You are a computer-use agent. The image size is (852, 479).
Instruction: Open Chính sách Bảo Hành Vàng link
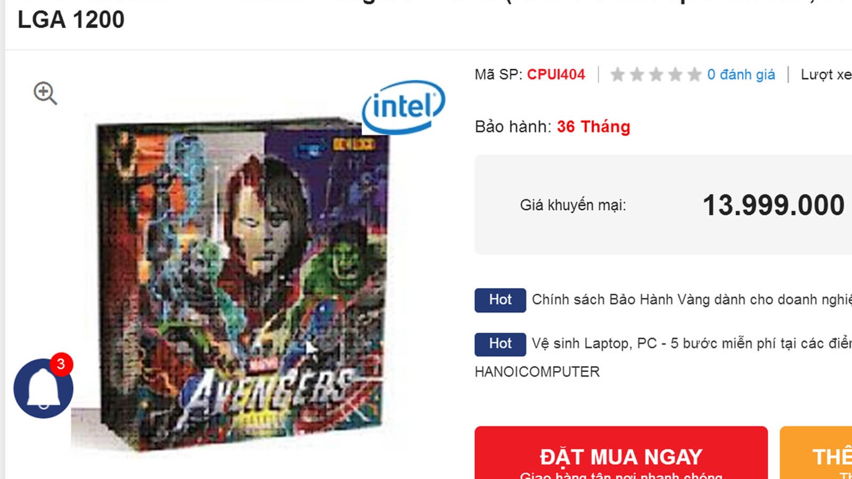[692, 300]
